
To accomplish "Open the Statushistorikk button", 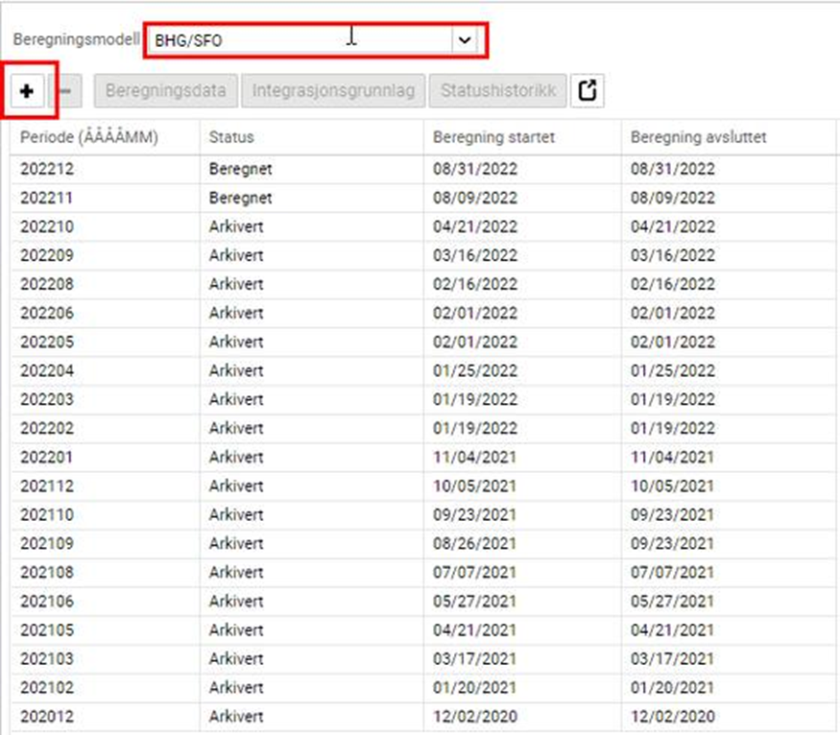I will click(497, 91).
